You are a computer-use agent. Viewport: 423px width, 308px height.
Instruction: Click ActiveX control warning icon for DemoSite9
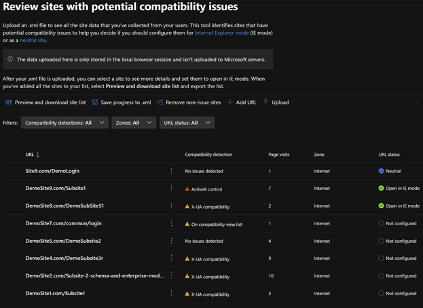187,189
